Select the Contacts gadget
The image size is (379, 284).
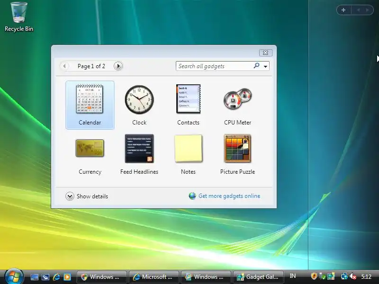(x=188, y=105)
